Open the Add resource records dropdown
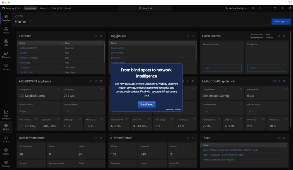This screenshot has width=293, height=170. (222, 68)
